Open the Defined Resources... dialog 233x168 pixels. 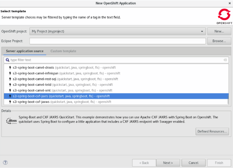[x=212, y=131]
